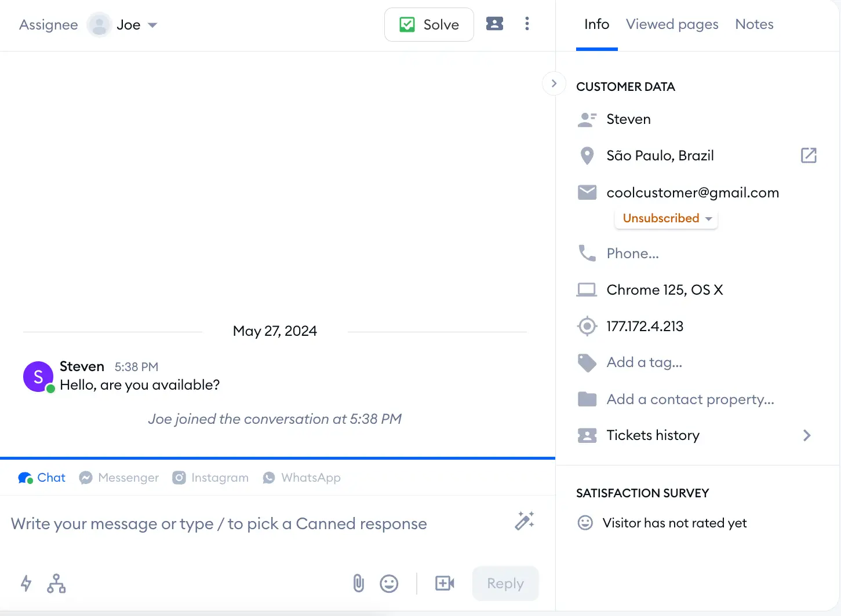Image resolution: width=841 pixels, height=616 pixels.
Task: Open canned responses lightning icon
Action: click(26, 583)
